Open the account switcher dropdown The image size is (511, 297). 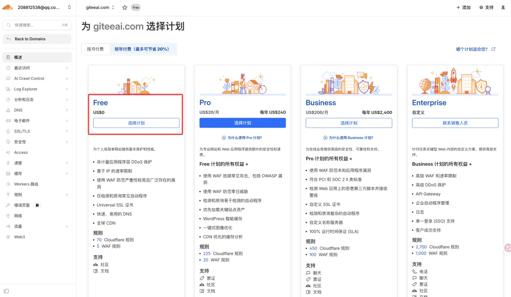(69, 7)
